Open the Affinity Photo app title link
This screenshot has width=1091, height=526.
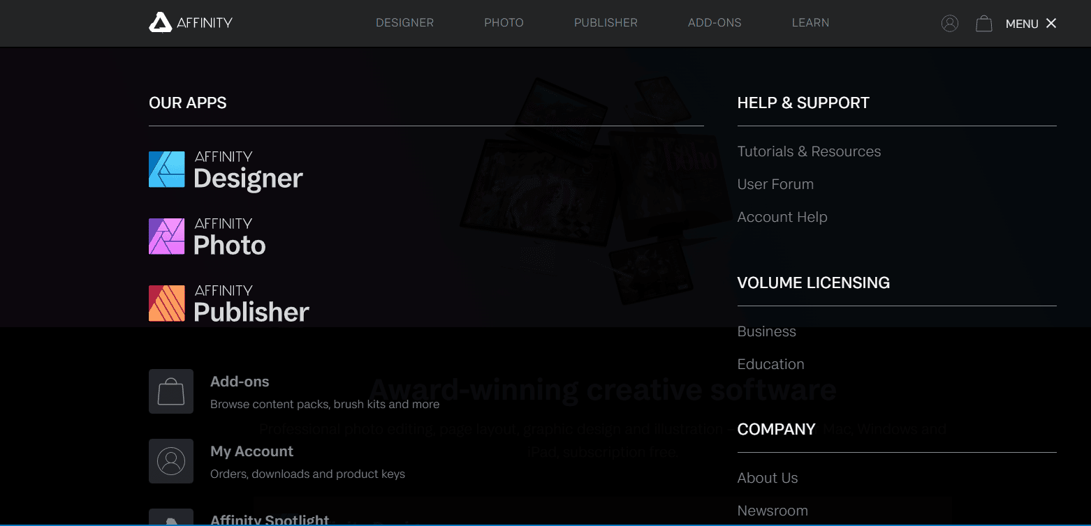(x=230, y=237)
